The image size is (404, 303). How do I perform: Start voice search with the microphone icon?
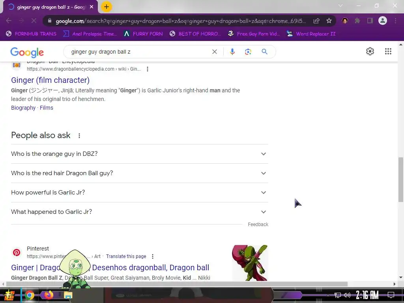coord(232,52)
